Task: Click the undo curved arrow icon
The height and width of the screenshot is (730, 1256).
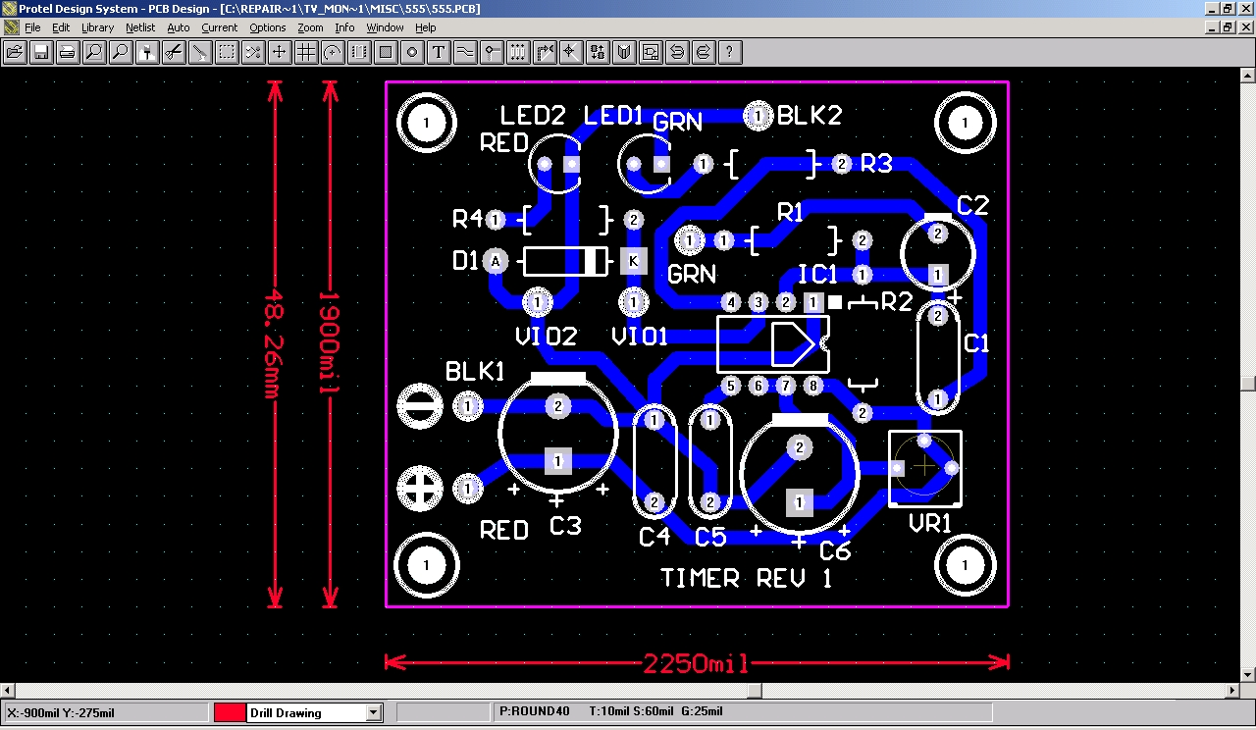Action: (676, 52)
